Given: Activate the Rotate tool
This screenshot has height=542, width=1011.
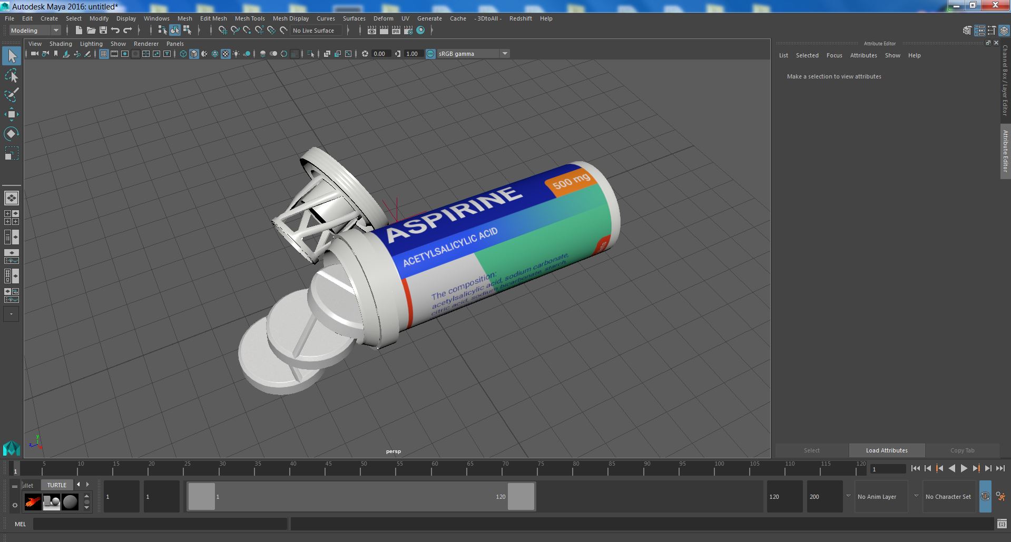Looking at the screenshot, I should click(12, 134).
